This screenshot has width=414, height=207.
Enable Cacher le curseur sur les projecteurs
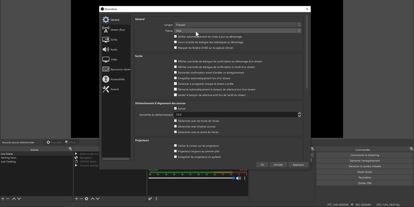(176, 146)
